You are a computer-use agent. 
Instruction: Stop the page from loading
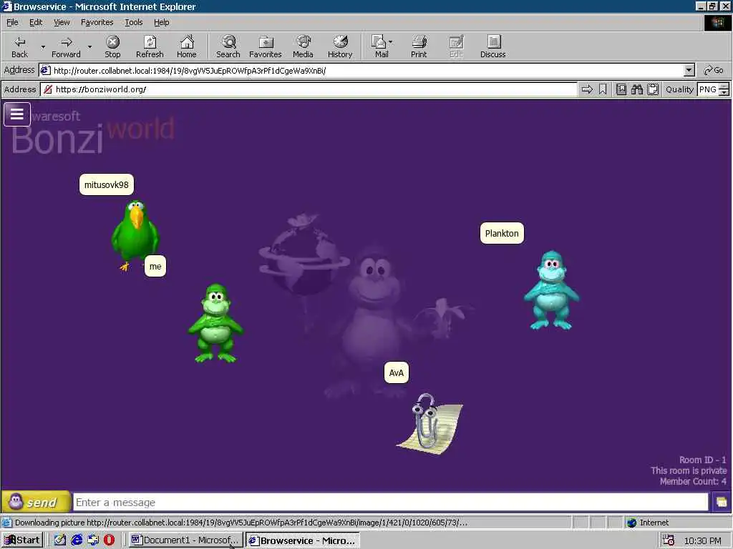pos(112,46)
